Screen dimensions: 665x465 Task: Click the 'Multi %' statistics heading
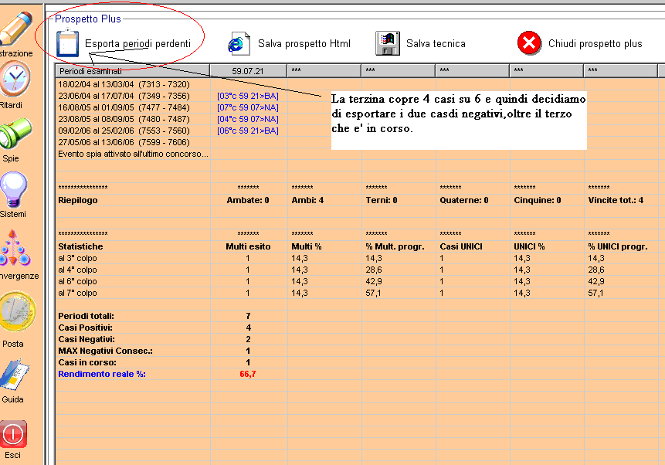pyautogui.click(x=307, y=246)
